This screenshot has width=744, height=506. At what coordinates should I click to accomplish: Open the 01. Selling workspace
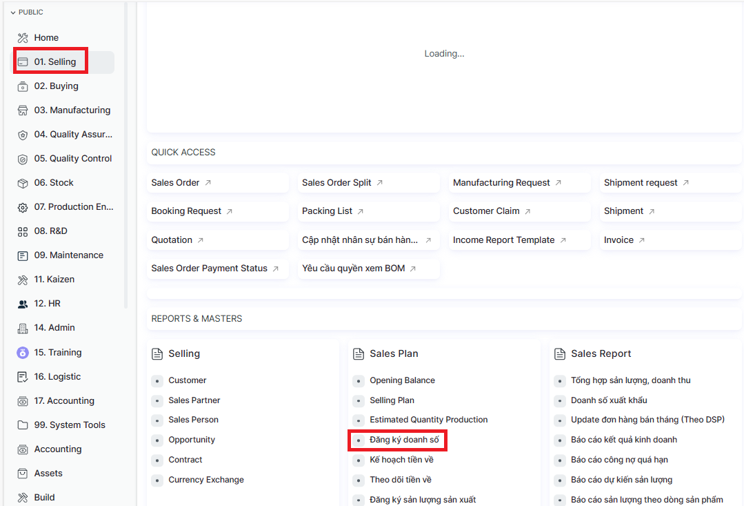55,62
